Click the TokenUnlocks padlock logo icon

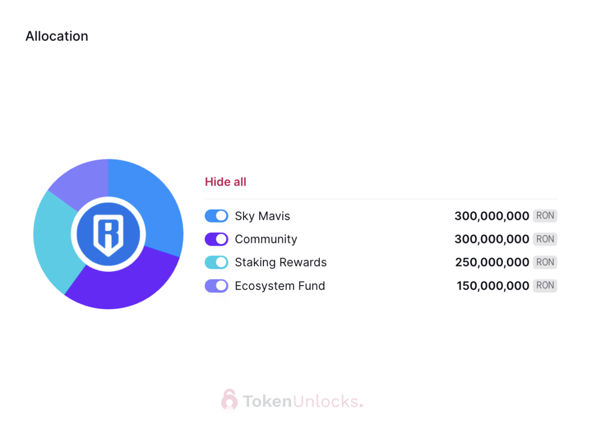(x=229, y=400)
